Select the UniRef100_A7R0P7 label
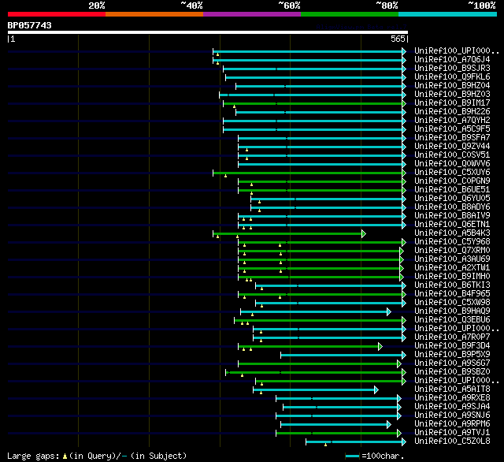This screenshot has height=462, width=504. [452, 337]
